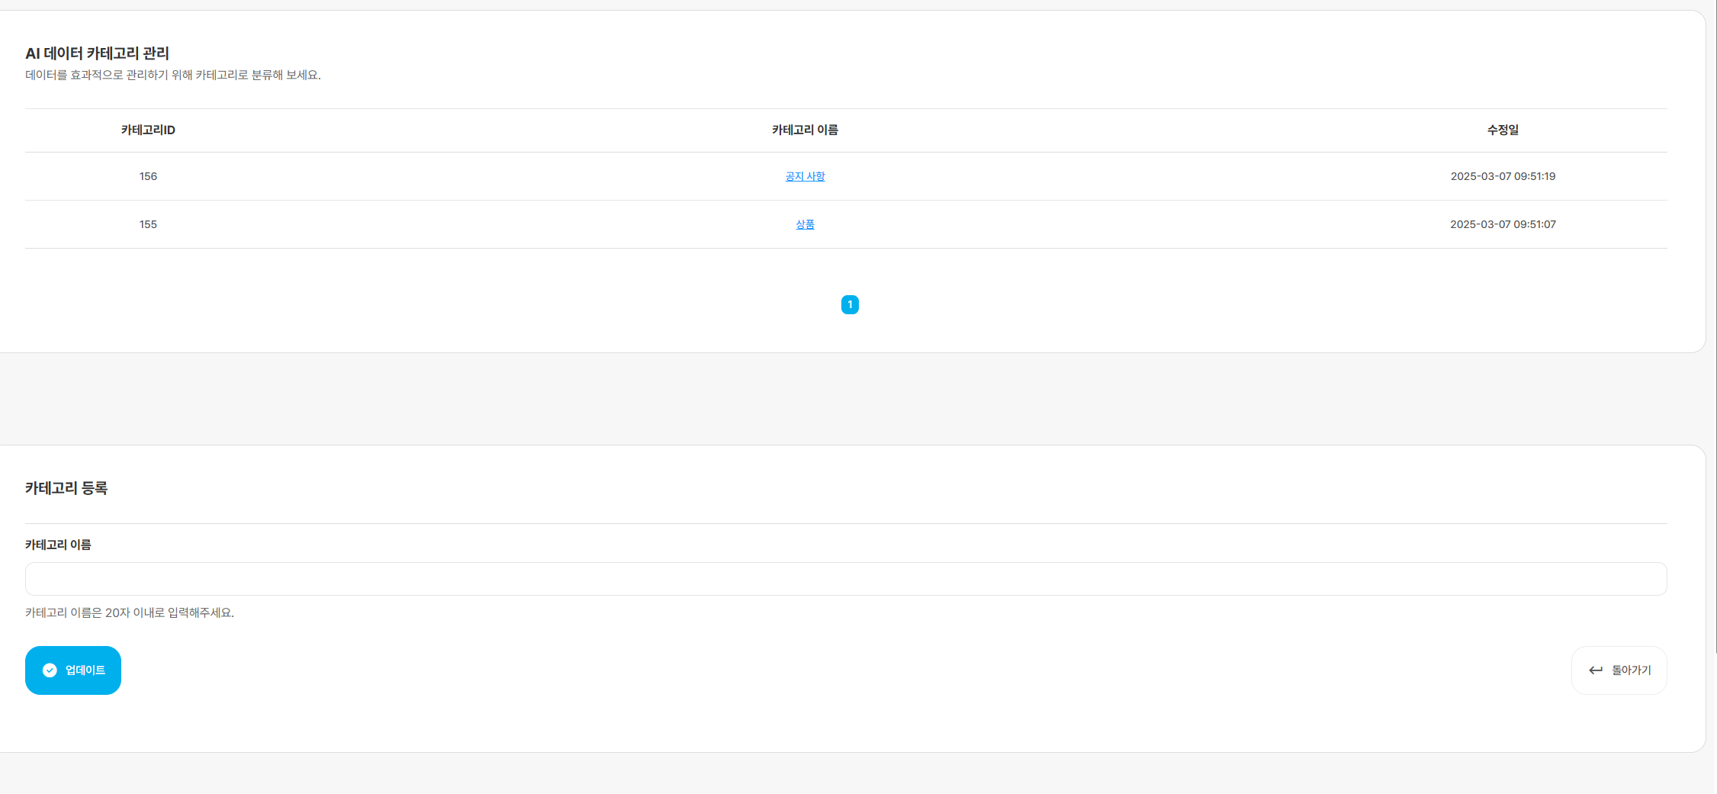Open the 상품 category link
Image resolution: width=1717 pixels, height=794 pixels.
pyautogui.click(x=805, y=224)
